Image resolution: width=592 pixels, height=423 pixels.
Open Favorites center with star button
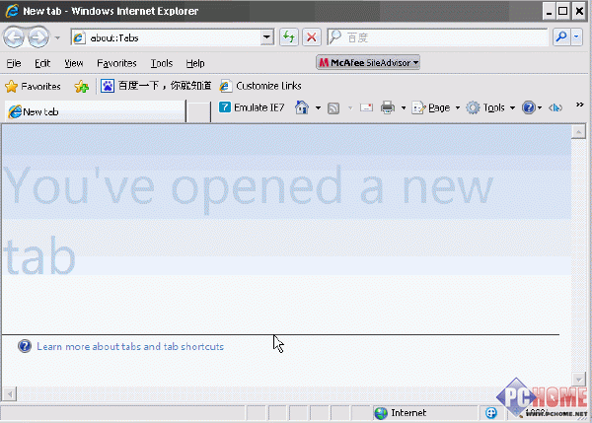point(33,87)
